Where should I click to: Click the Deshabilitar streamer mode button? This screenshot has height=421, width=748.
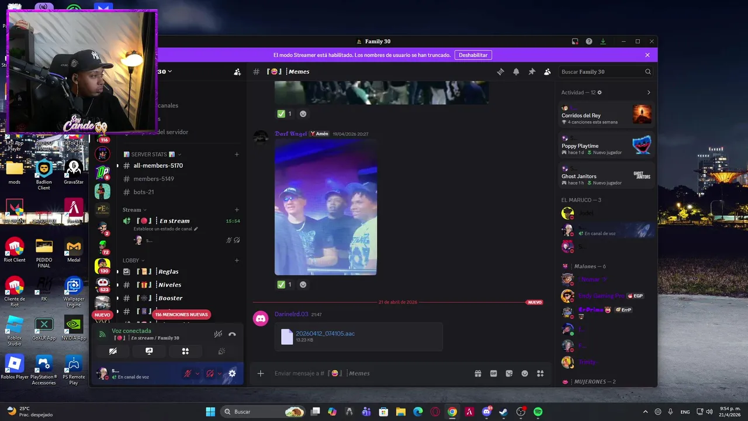click(473, 55)
